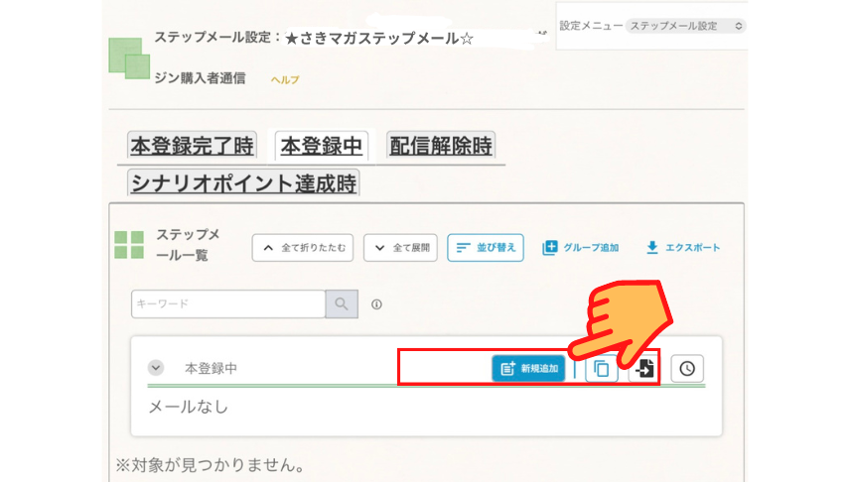Switch to the 配信解除時 tab
Viewport: 850px width, 482px height.
441,145
